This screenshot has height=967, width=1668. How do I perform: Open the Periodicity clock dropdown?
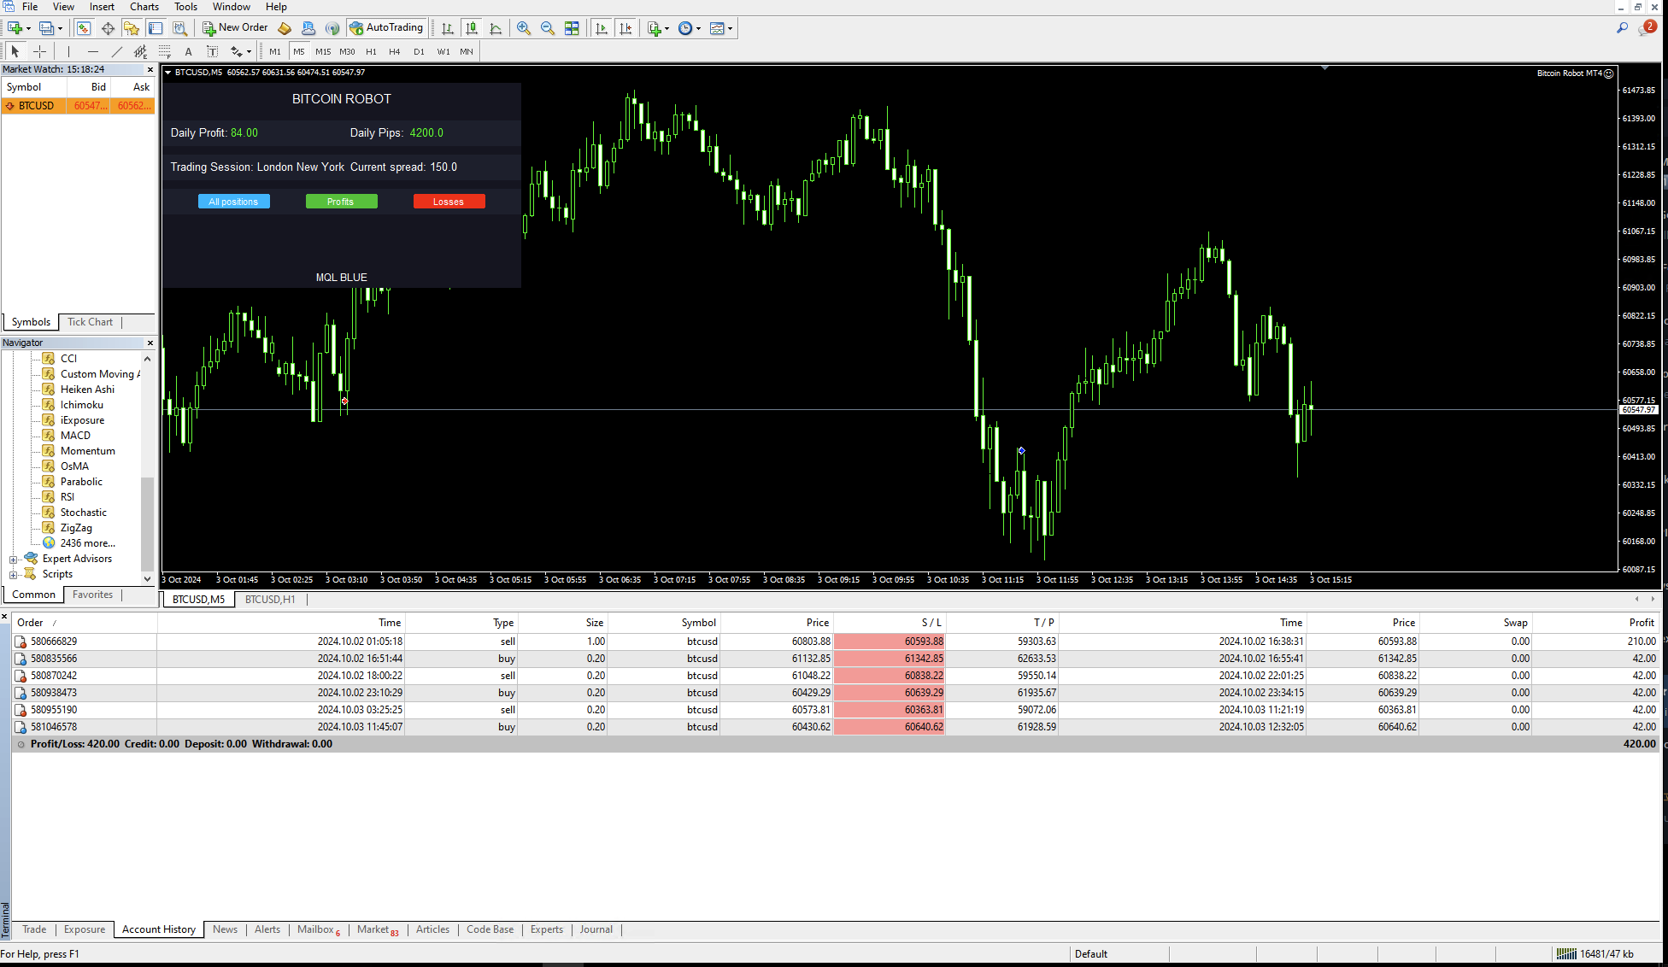click(690, 28)
